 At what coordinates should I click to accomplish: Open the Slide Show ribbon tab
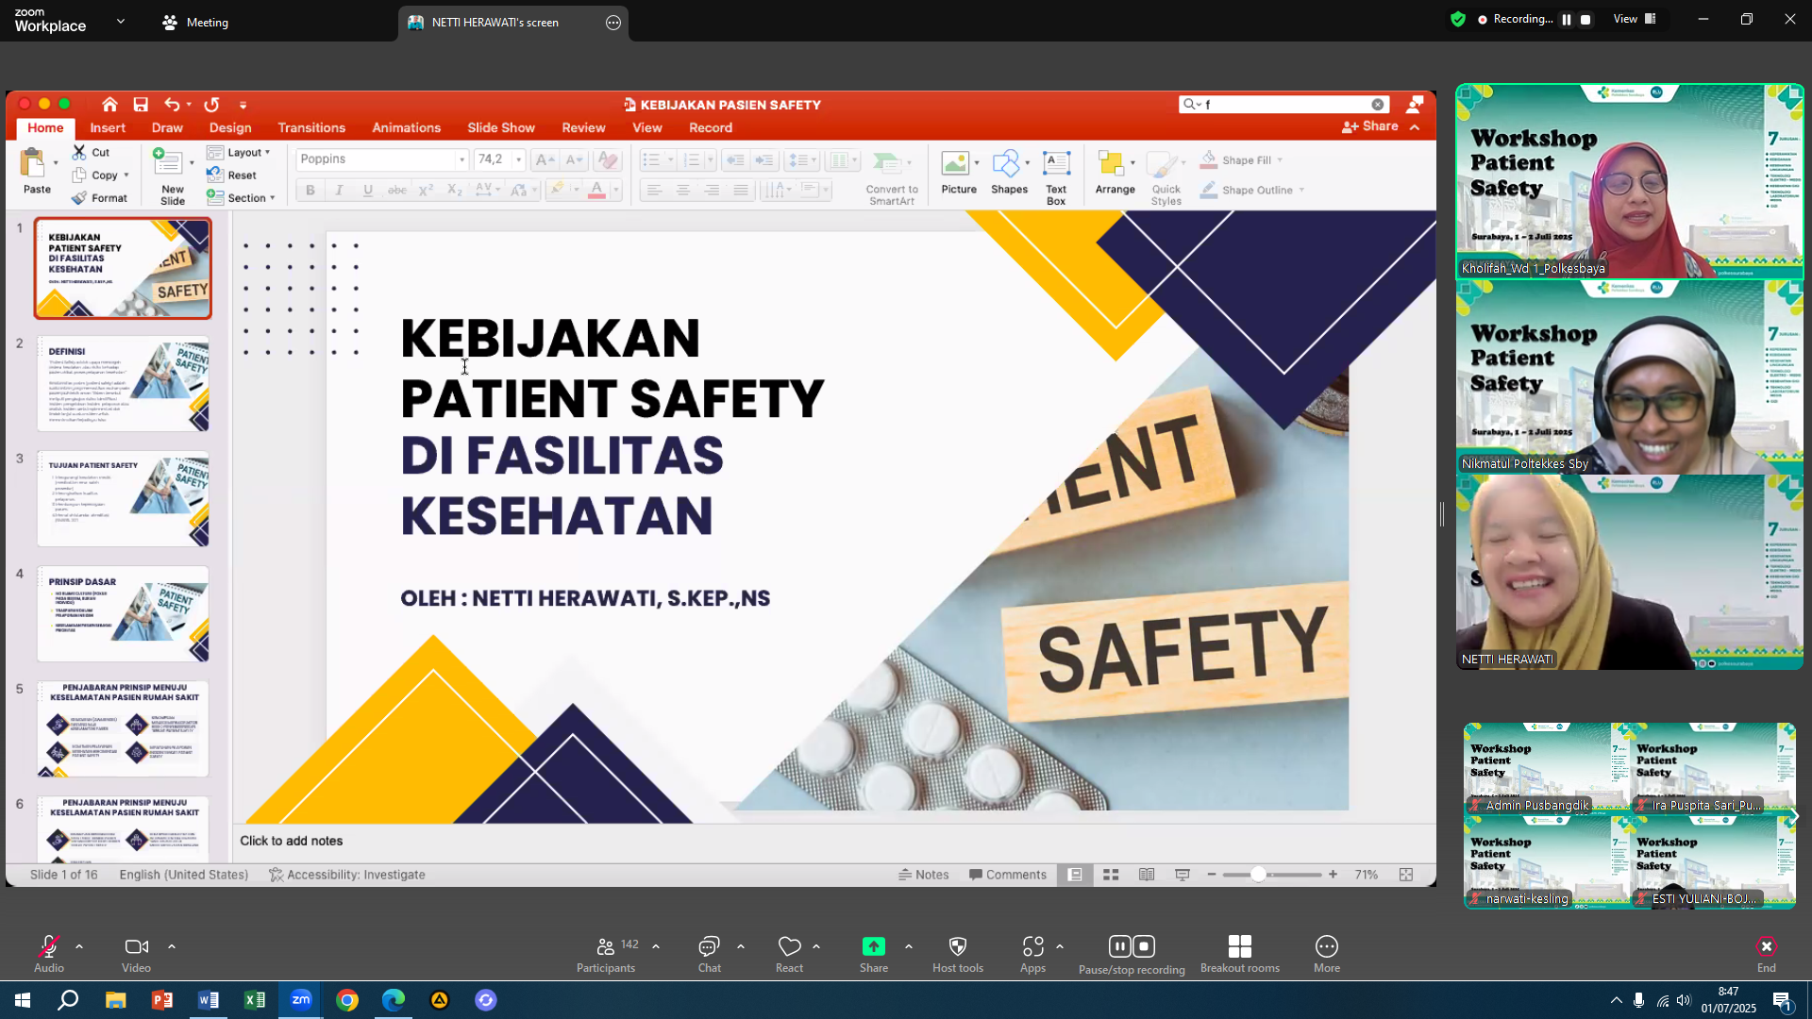point(501,127)
